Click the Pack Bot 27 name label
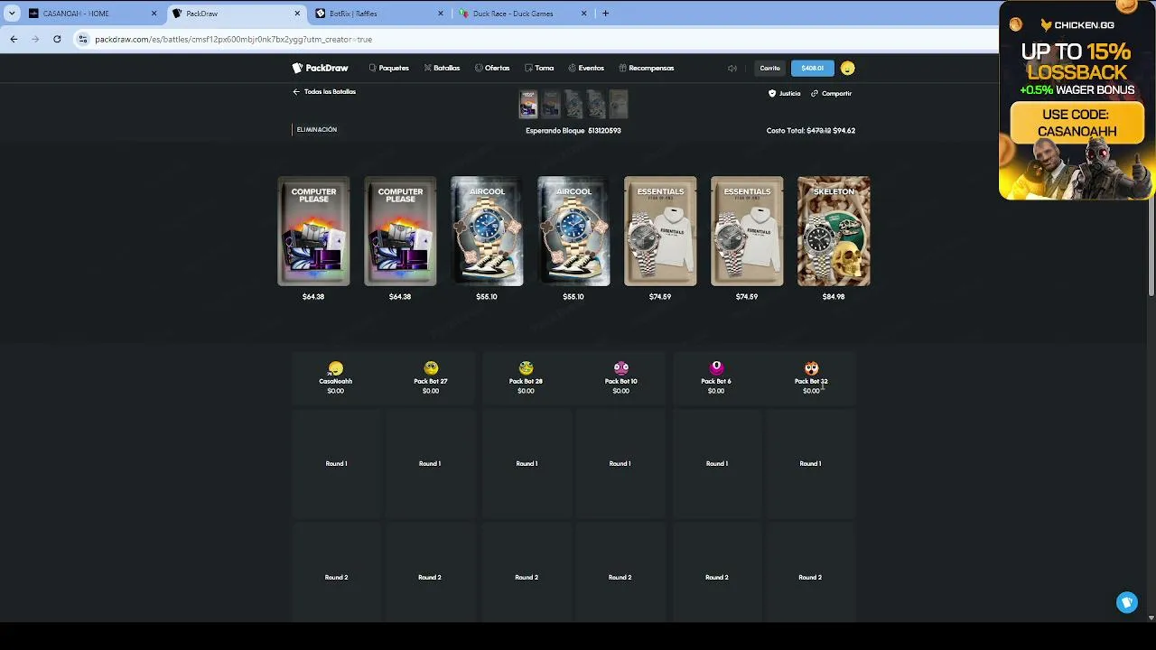The height and width of the screenshot is (650, 1156). pos(431,381)
